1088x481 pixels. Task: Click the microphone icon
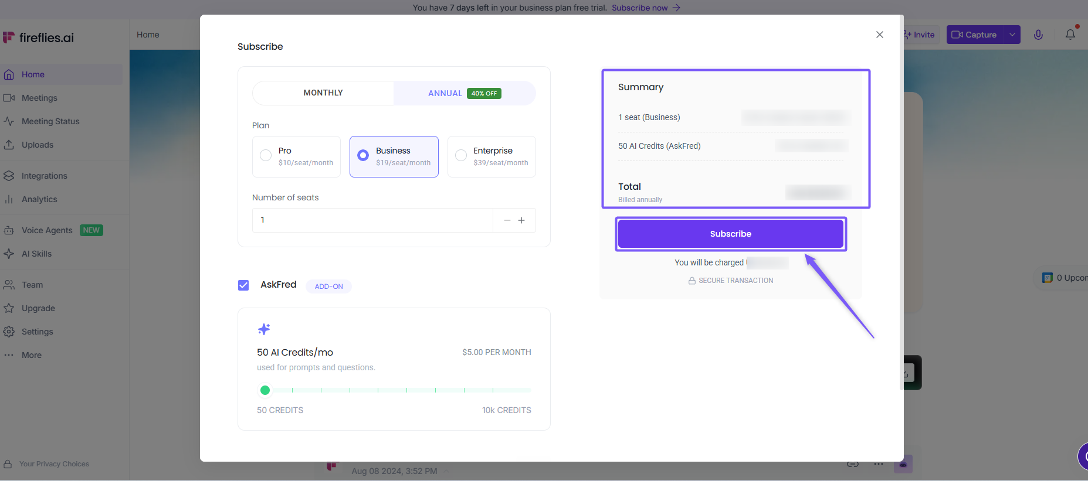[1038, 35]
